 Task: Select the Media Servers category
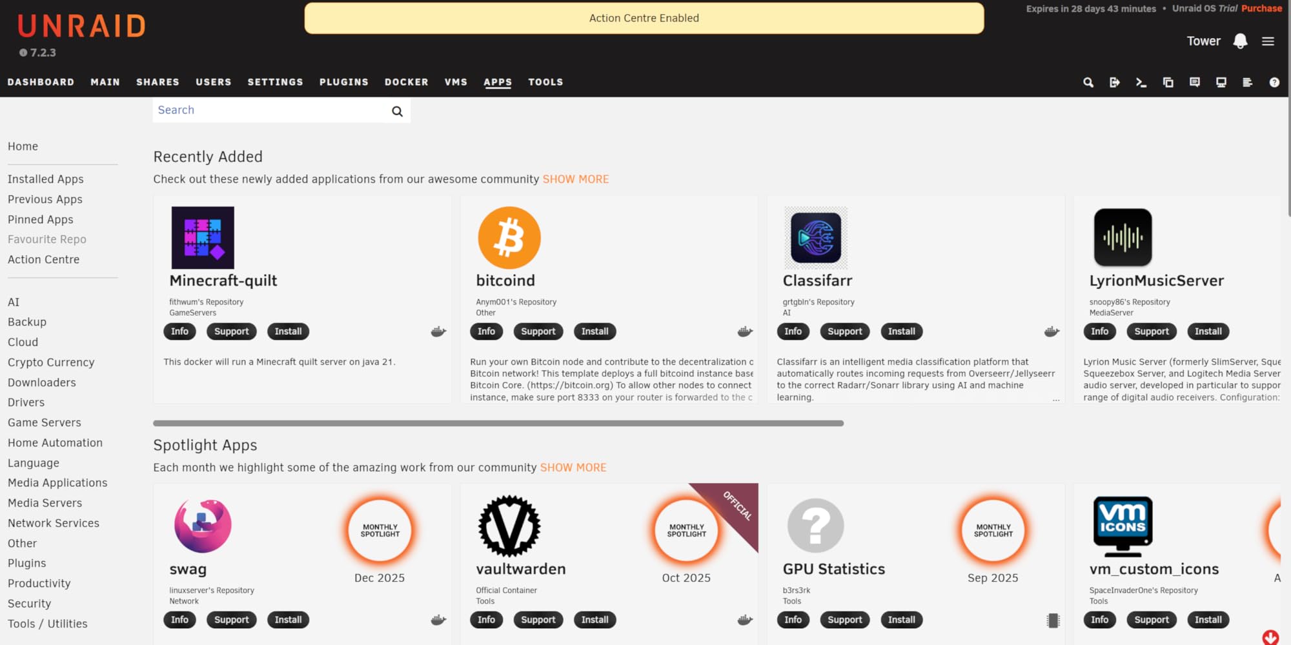point(45,503)
